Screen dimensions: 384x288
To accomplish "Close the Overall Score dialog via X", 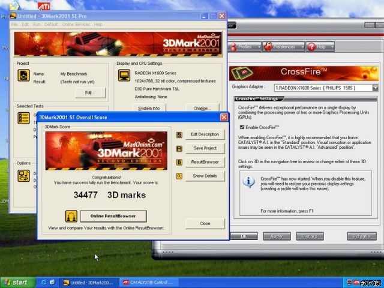I will 224,118.
